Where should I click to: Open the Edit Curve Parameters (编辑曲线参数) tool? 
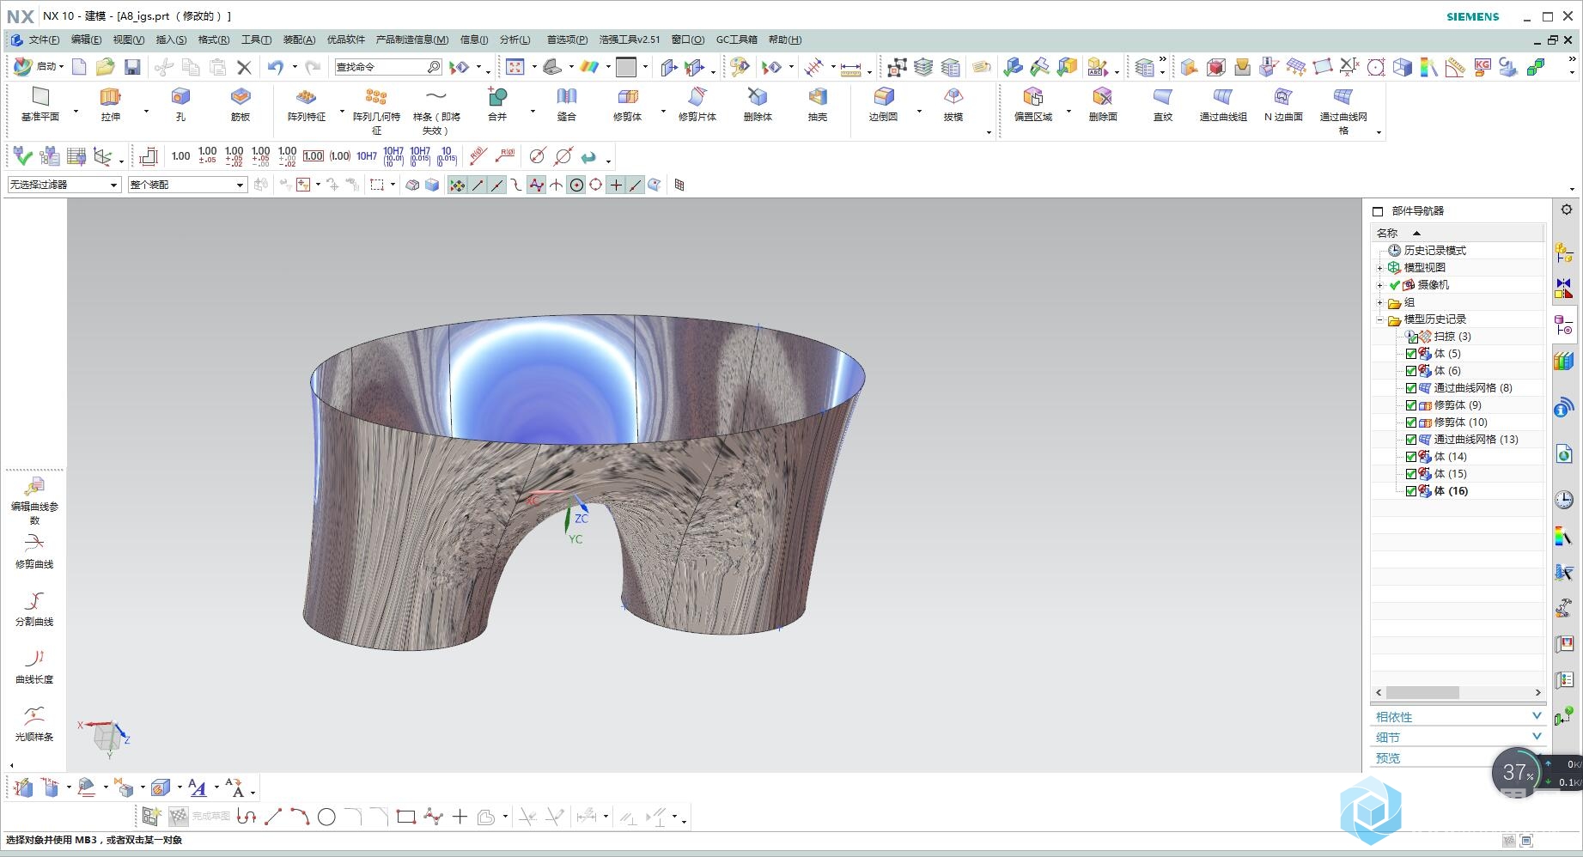point(34,501)
